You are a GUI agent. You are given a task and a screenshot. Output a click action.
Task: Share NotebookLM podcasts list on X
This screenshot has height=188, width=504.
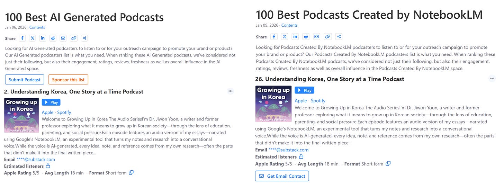click(285, 36)
